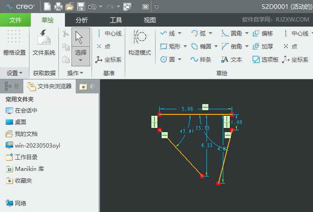Click the Undo arrow icon
Image resolution: width=313 pixels, height=212 pixels.
92,7
